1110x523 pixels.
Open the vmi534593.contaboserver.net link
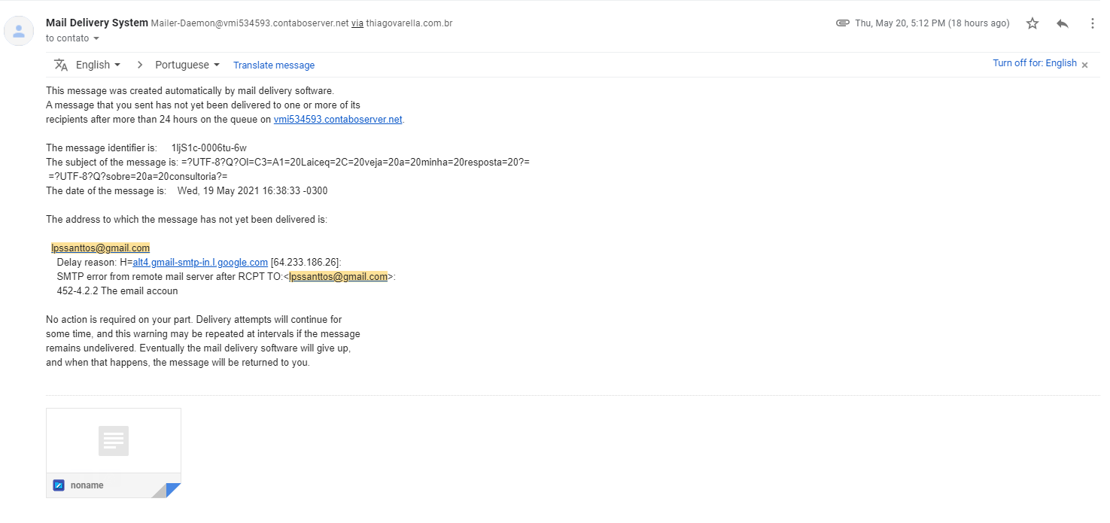pos(338,119)
